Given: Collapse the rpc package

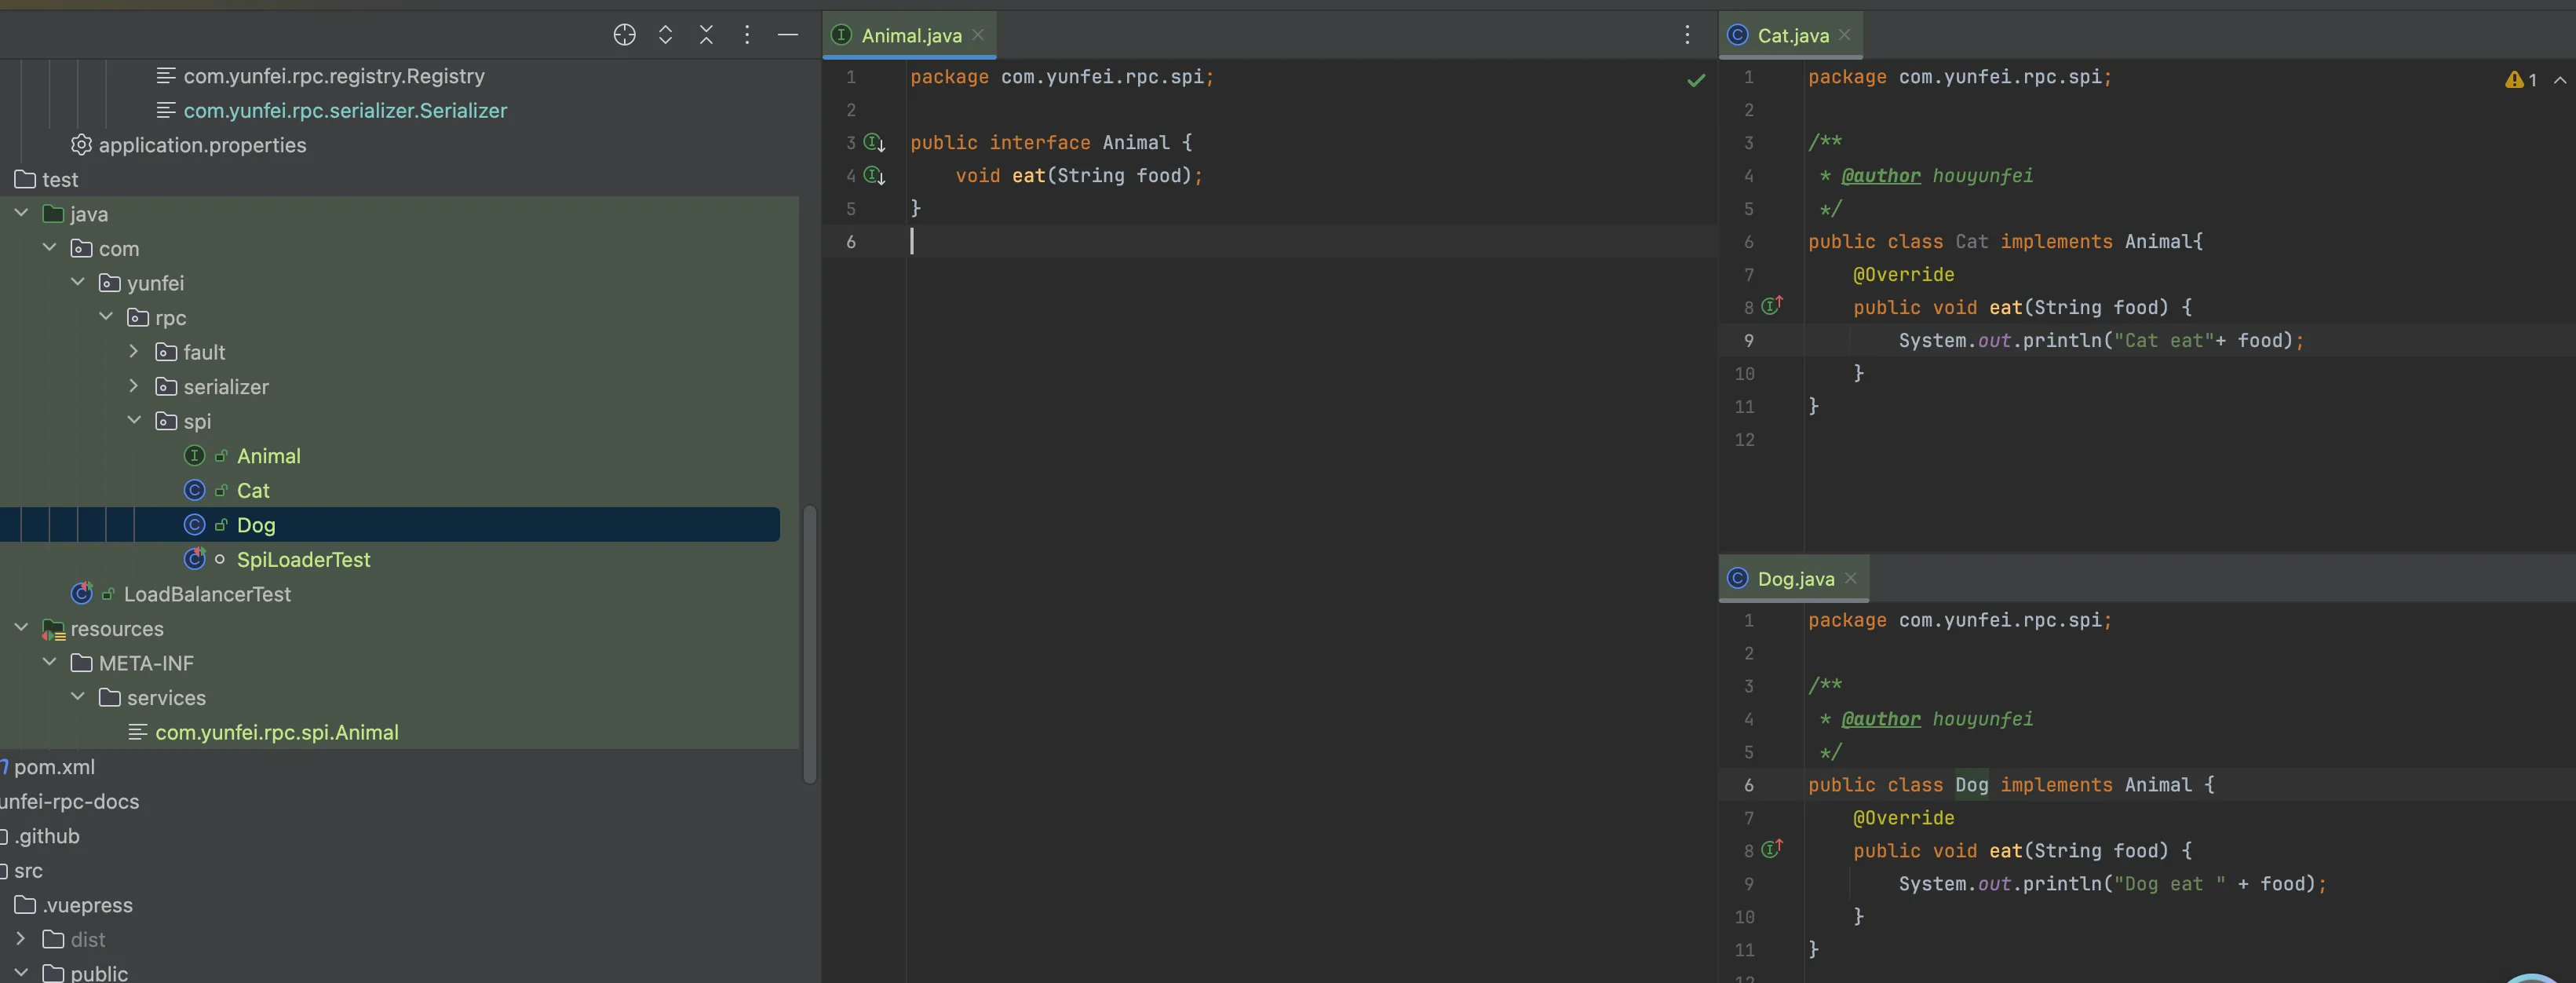Looking at the screenshot, I should 106,317.
